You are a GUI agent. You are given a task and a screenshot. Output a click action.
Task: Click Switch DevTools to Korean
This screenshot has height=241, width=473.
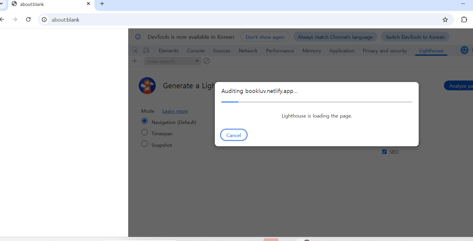point(415,37)
